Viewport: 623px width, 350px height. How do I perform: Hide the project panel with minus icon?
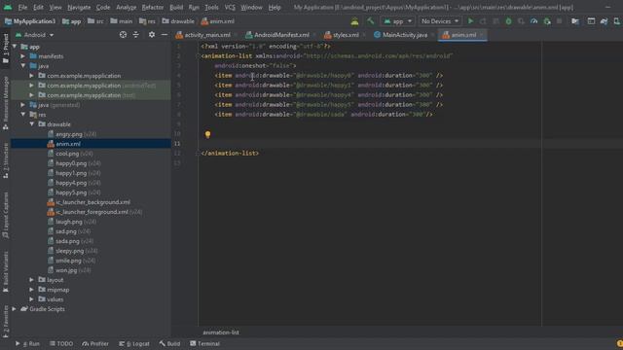point(165,35)
